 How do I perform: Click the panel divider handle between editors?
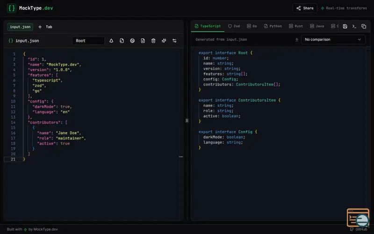[x=187, y=121]
